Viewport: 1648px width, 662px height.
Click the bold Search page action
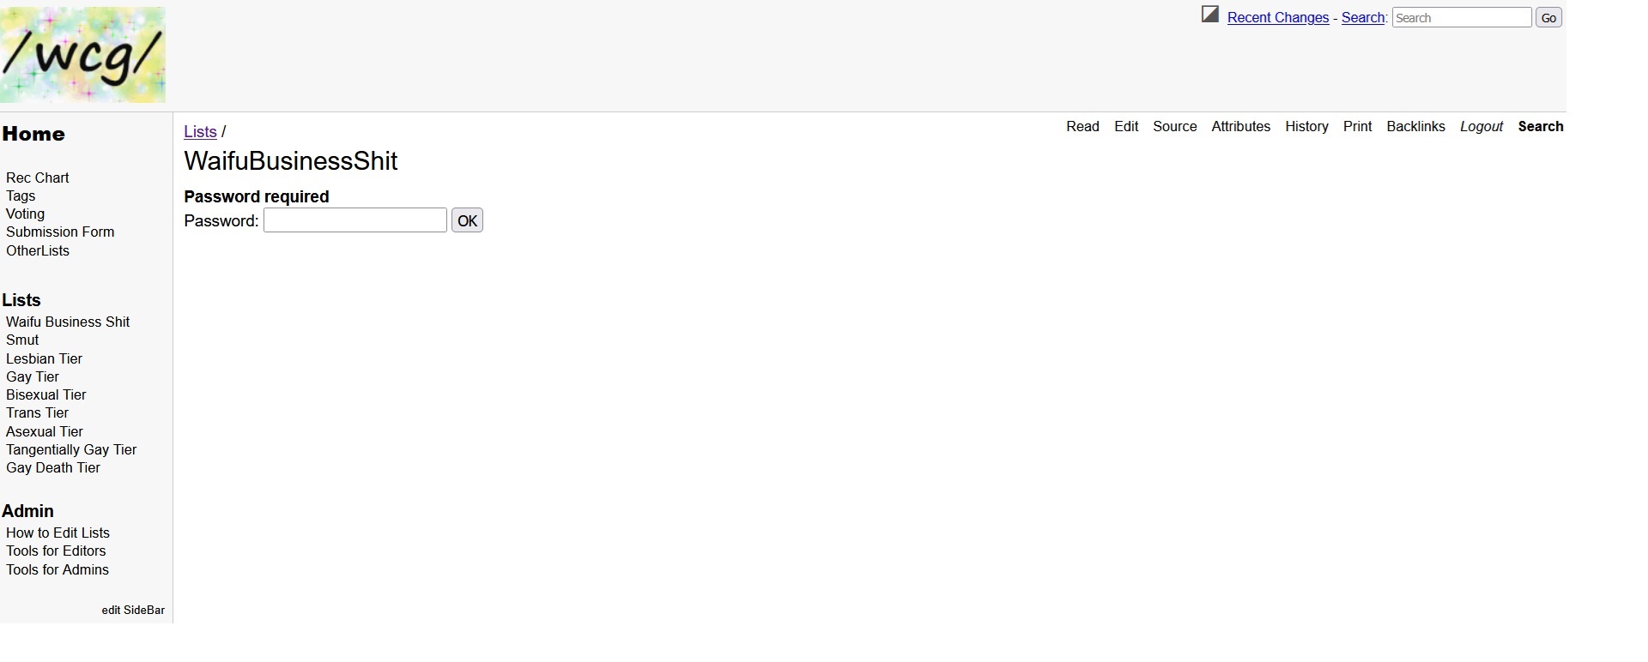tap(1541, 127)
